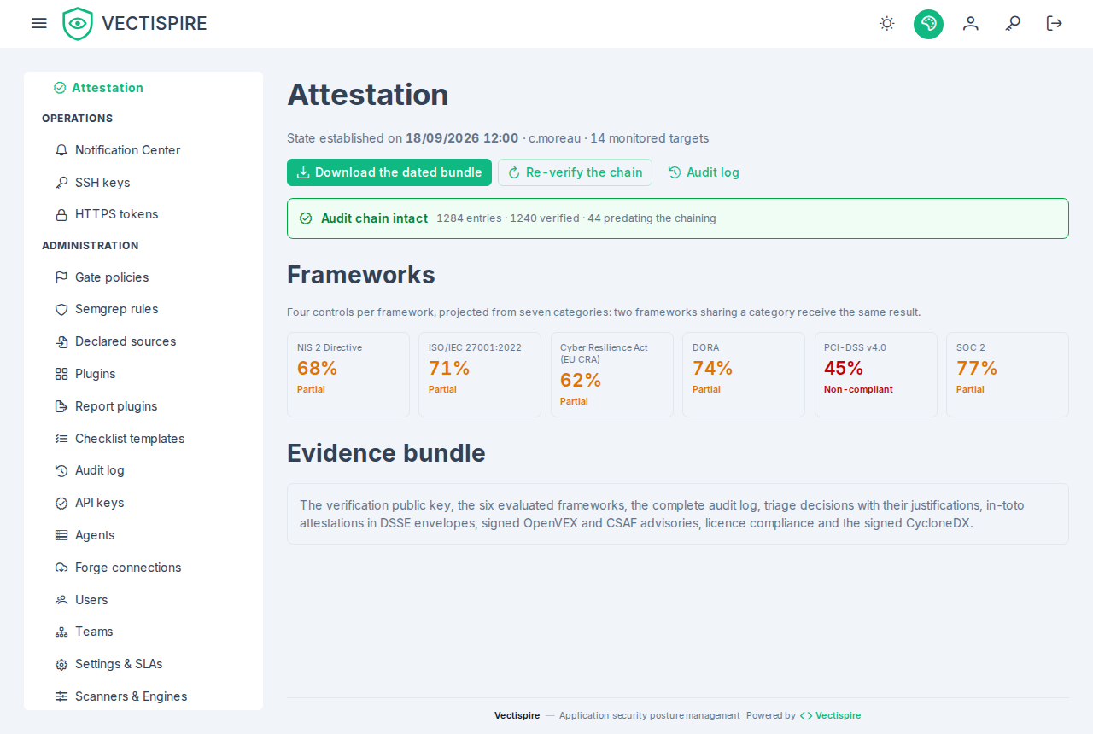Viewport: 1093px width, 734px height.
Task: Open the hamburger navigation menu
Action: click(39, 23)
